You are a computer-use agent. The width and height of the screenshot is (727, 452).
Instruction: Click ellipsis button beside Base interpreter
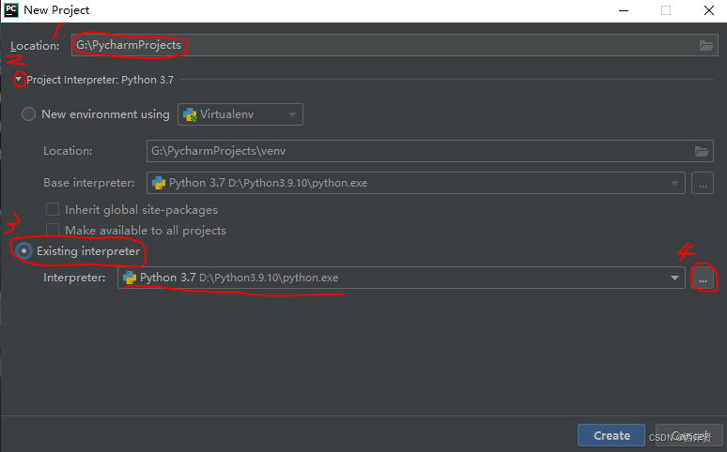pos(703,184)
